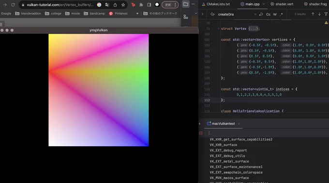This screenshot has width=329, height=183.
Task: Switch to the CMakeLists.txt tab
Action: (216, 4)
